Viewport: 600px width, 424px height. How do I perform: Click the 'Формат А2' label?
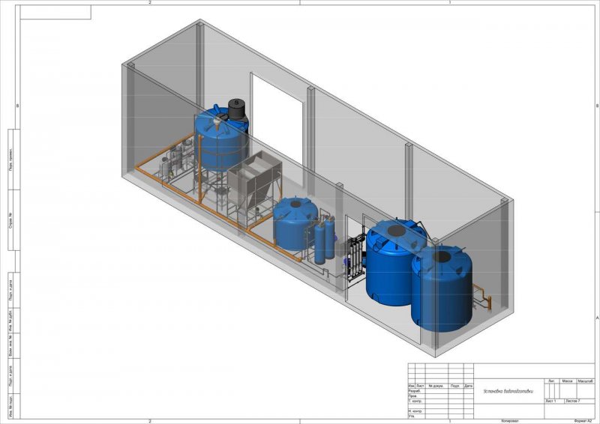click(583, 421)
